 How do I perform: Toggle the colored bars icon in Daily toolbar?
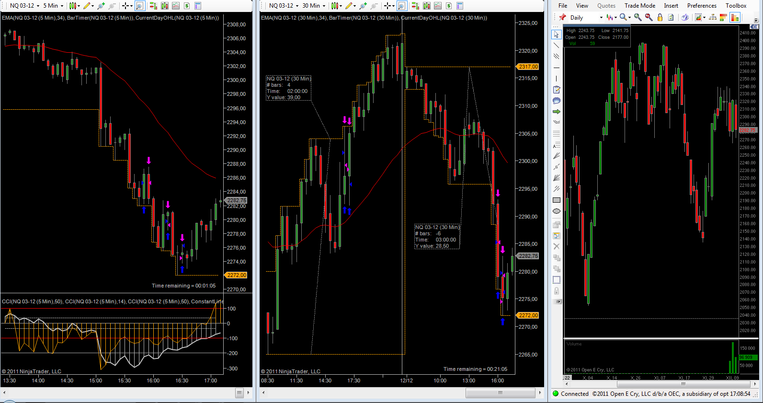[723, 17]
